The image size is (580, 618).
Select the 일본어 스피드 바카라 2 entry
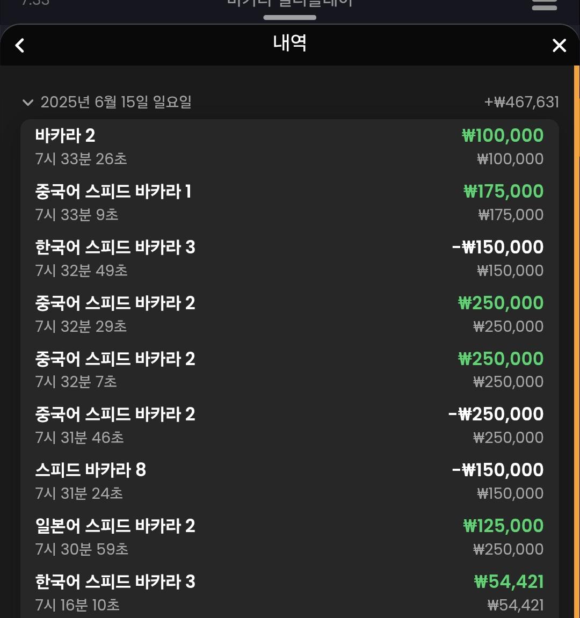(290, 537)
